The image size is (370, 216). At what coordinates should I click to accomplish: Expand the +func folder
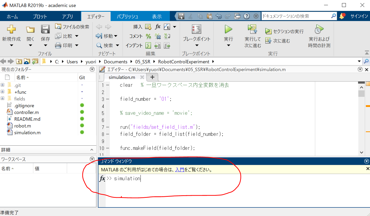pos(3,92)
